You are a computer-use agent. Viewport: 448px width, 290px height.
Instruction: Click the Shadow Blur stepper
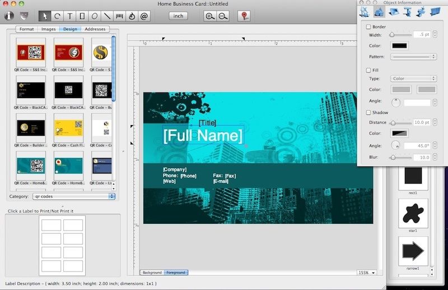click(435, 157)
